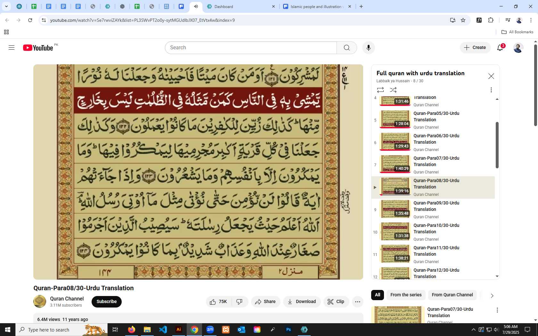
Task: Click the playlist panel scrollbar thumb
Action: (x=497, y=145)
